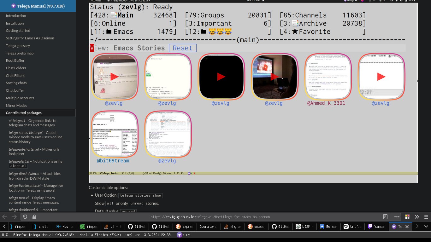Close the Telega Manual tab
The width and height of the screenshot is (431, 242).
[x=407, y=227]
